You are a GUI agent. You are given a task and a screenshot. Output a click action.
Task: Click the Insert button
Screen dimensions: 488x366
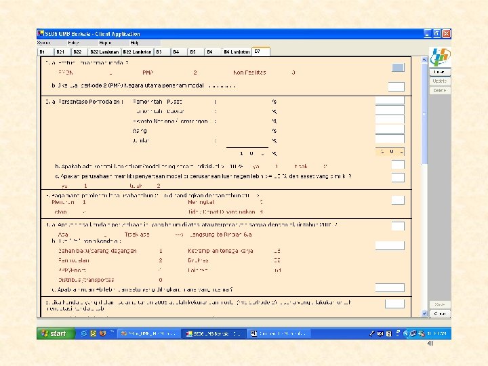440,72
